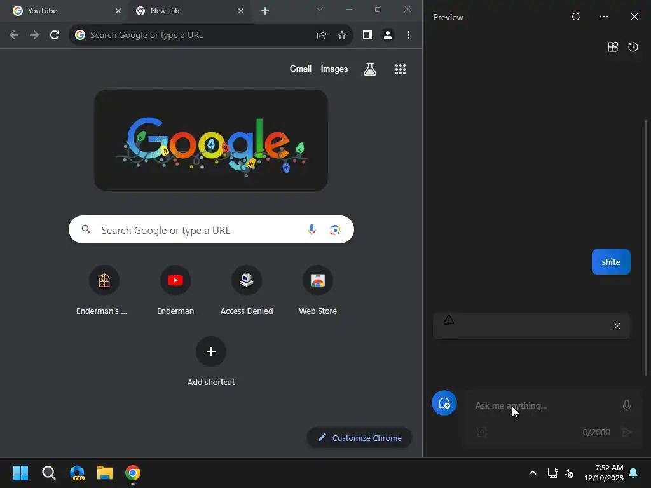Open the plugins icon in Preview panel
Screen dimensions: 651x488
[613, 47]
